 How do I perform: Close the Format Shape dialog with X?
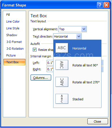pyautogui.click(x=107, y=5)
